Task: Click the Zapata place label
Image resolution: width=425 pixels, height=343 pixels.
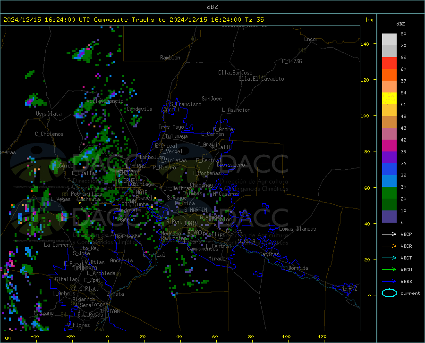Action: coord(116,294)
